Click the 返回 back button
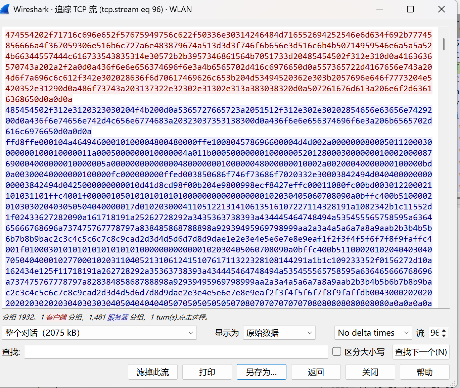 [x=316, y=372]
